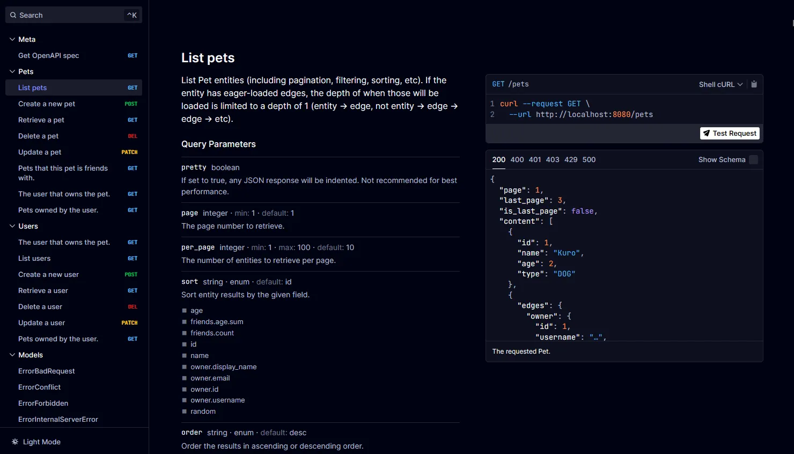Copy the cURL snippet using the clipboard icon
Viewport: 794px width, 454px height.
click(x=754, y=84)
